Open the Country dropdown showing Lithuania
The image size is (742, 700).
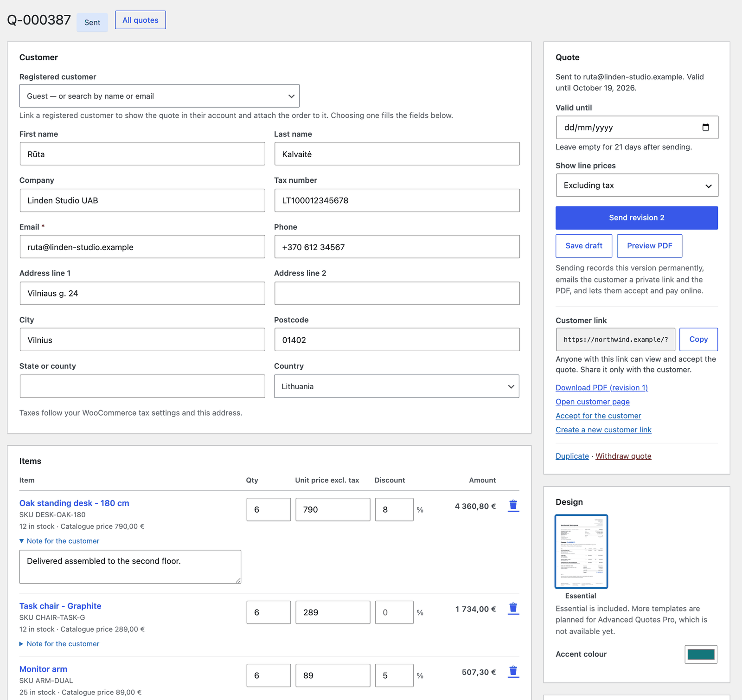(397, 386)
